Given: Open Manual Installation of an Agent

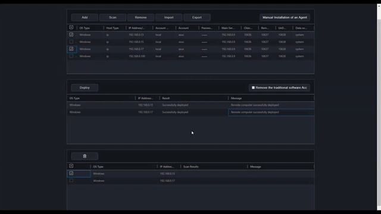Looking at the screenshot, I should (x=285, y=17).
